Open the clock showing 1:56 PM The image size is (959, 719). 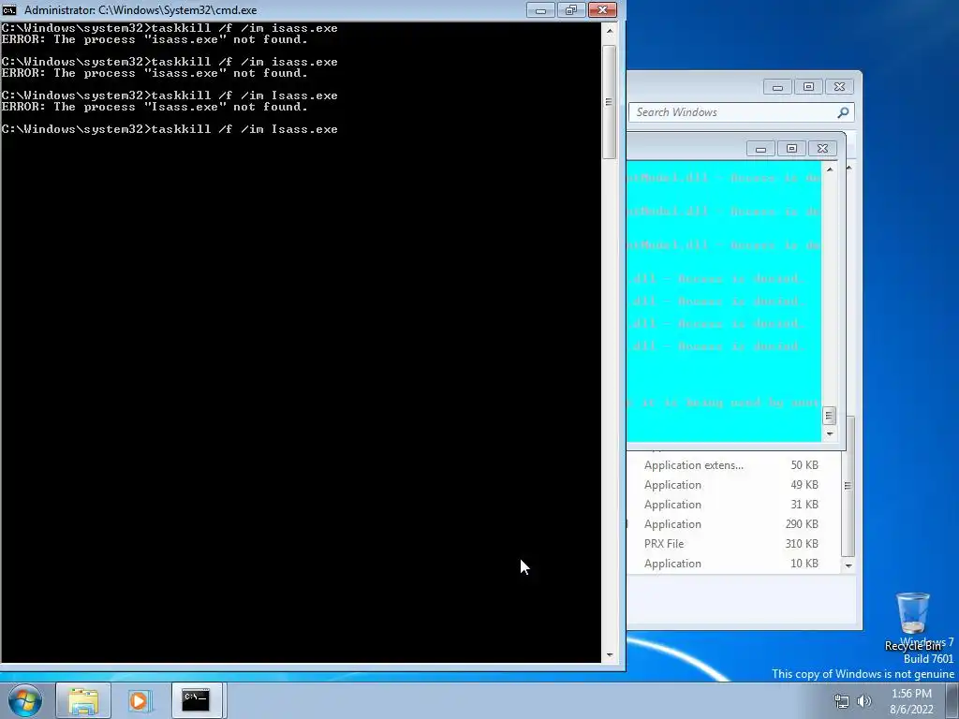[x=911, y=701]
